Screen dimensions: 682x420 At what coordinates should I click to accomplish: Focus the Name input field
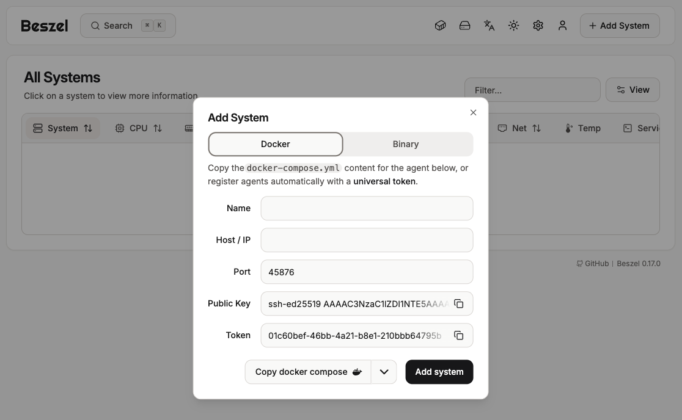click(x=367, y=208)
